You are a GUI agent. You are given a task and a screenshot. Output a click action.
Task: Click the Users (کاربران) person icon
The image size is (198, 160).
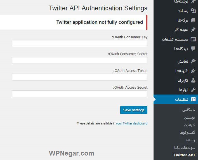[x=193, y=80]
